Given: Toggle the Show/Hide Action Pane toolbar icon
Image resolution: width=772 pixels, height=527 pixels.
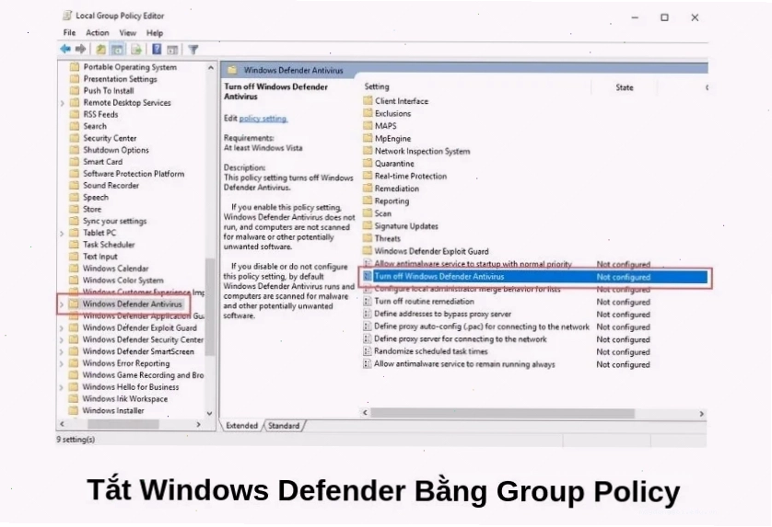Looking at the screenshot, I should pyautogui.click(x=172, y=50).
